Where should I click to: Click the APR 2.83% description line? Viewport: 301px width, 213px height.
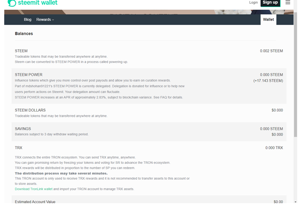99,98
